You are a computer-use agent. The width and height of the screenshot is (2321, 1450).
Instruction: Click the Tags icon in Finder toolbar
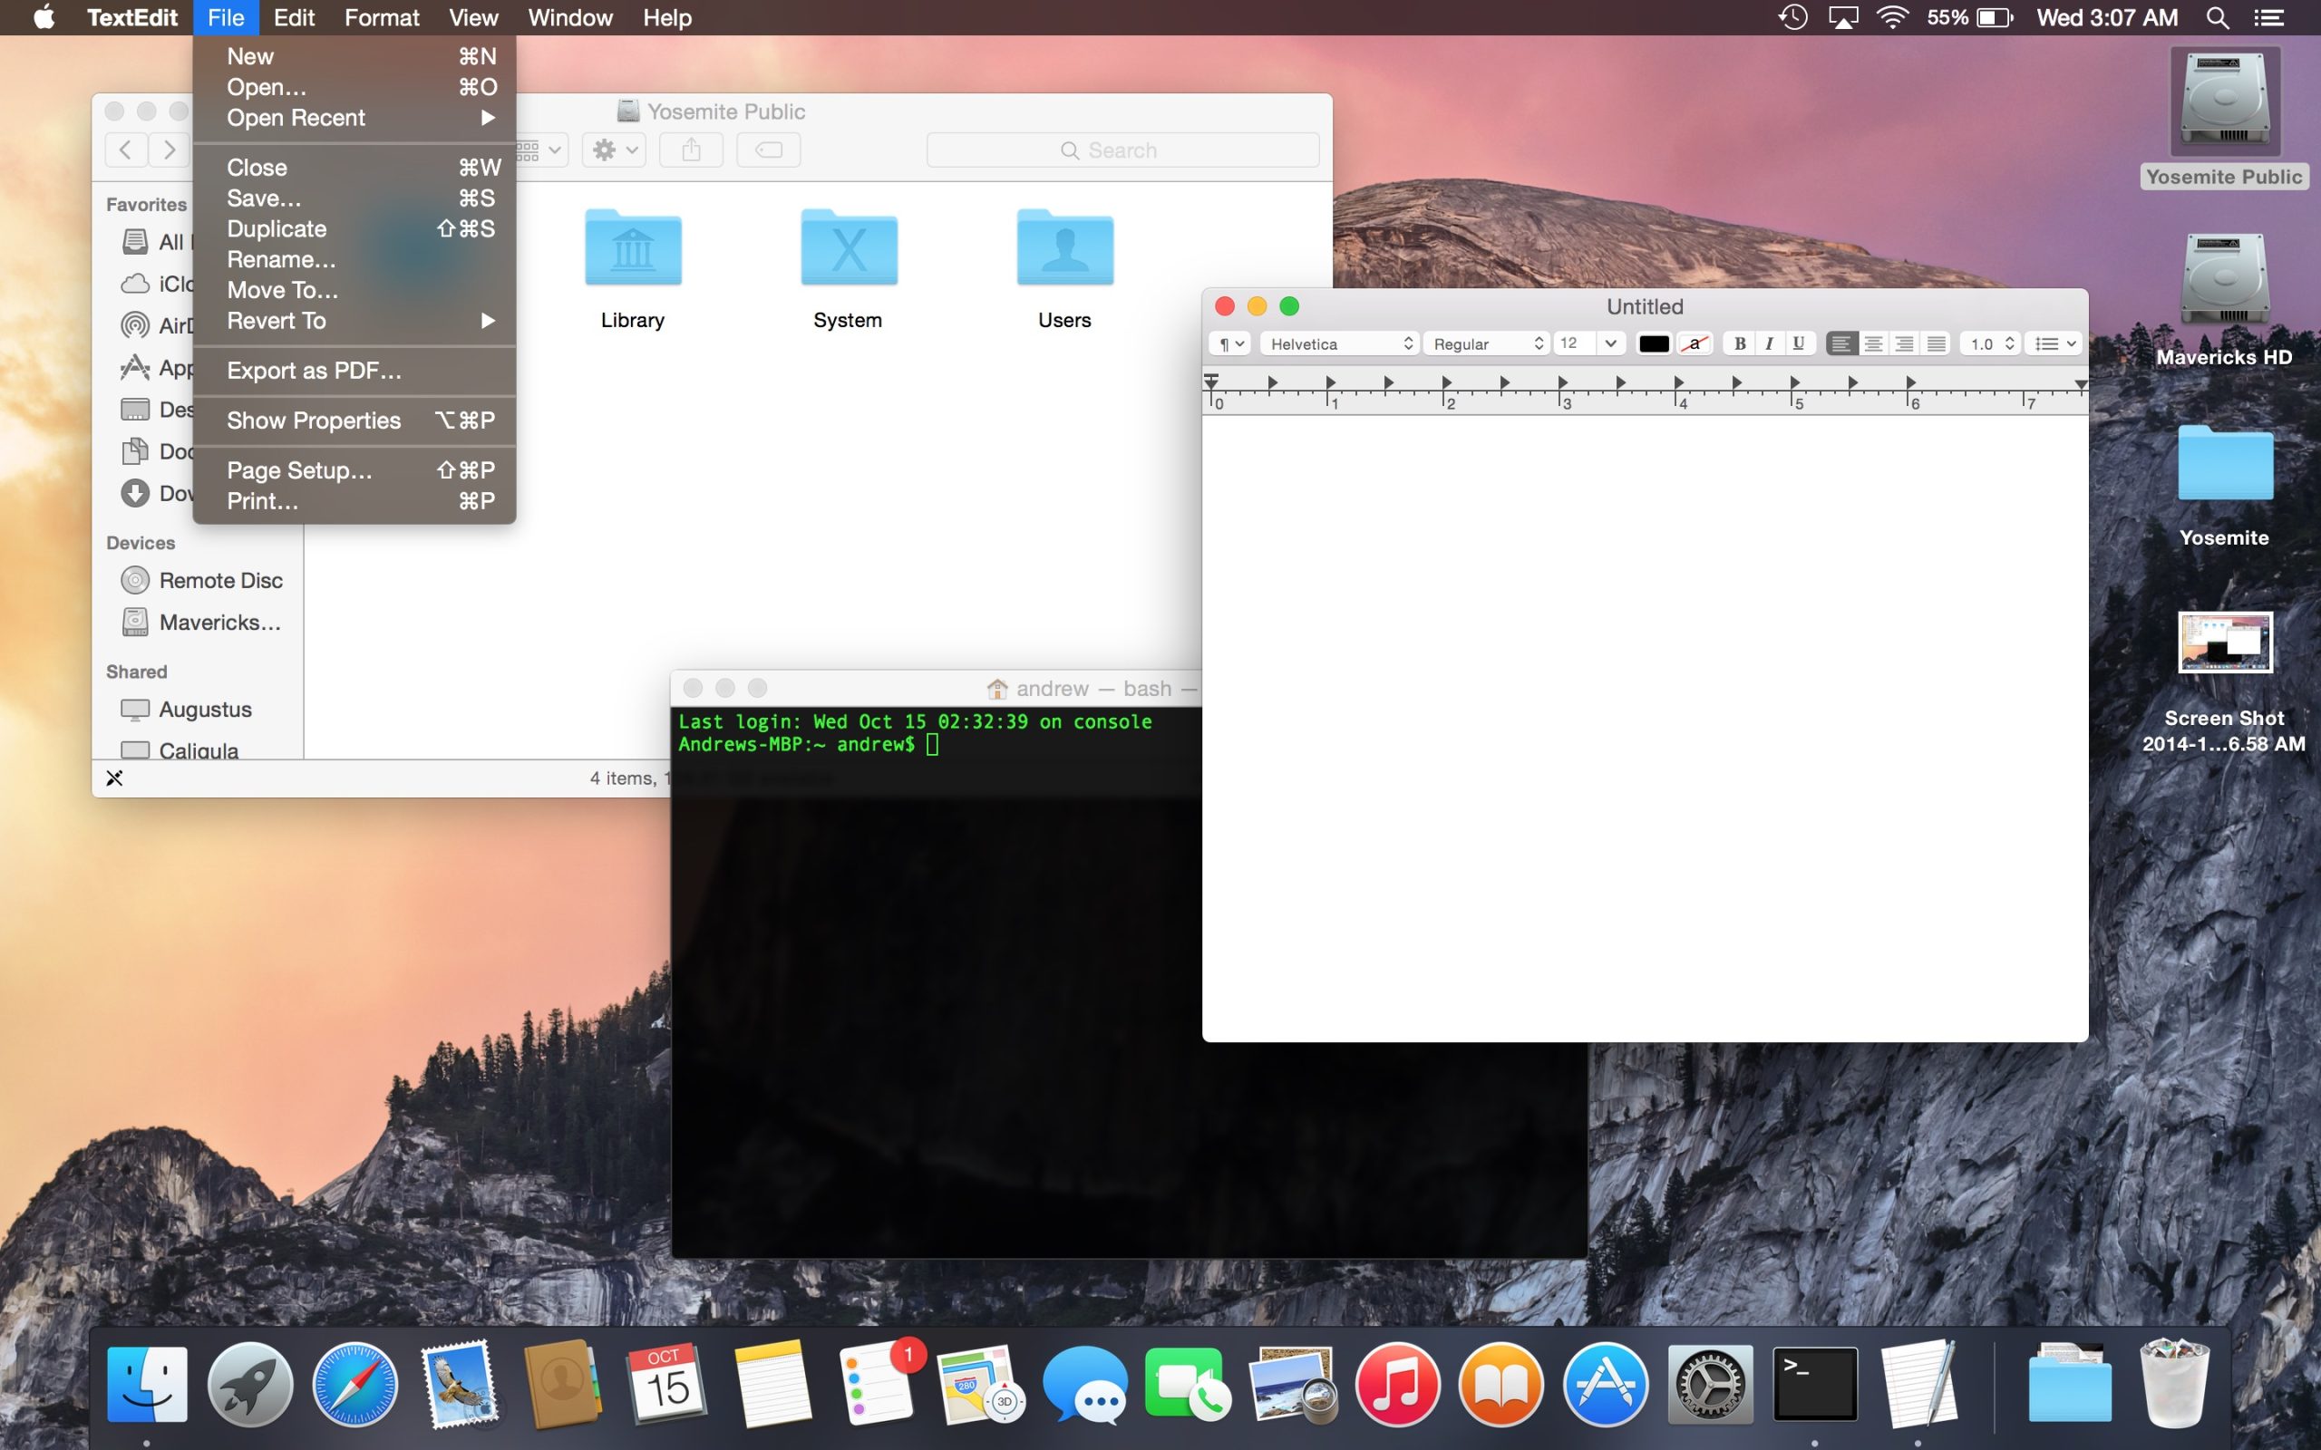tap(768, 150)
